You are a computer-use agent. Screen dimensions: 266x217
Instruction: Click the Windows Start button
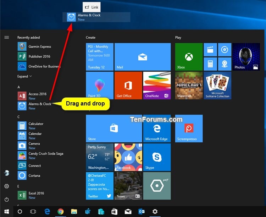click(7, 211)
